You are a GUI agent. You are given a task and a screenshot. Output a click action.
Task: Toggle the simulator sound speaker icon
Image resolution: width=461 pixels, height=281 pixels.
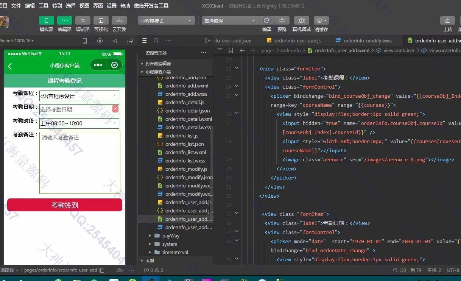pyautogui.click(x=115, y=41)
